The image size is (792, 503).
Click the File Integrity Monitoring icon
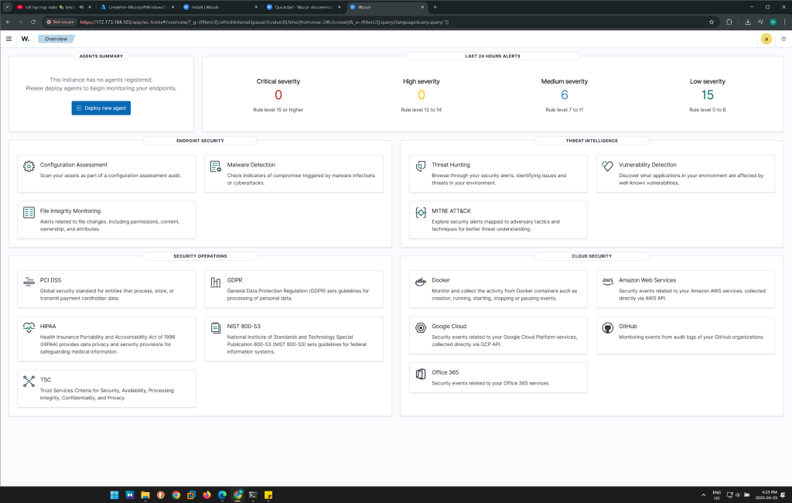29,212
